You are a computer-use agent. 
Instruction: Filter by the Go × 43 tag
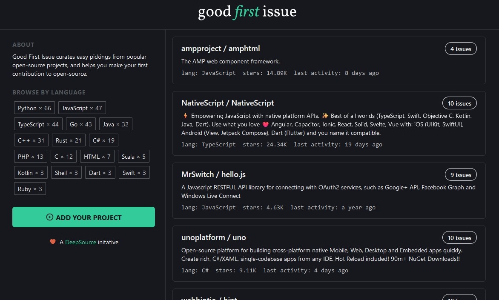tap(81, 124)
